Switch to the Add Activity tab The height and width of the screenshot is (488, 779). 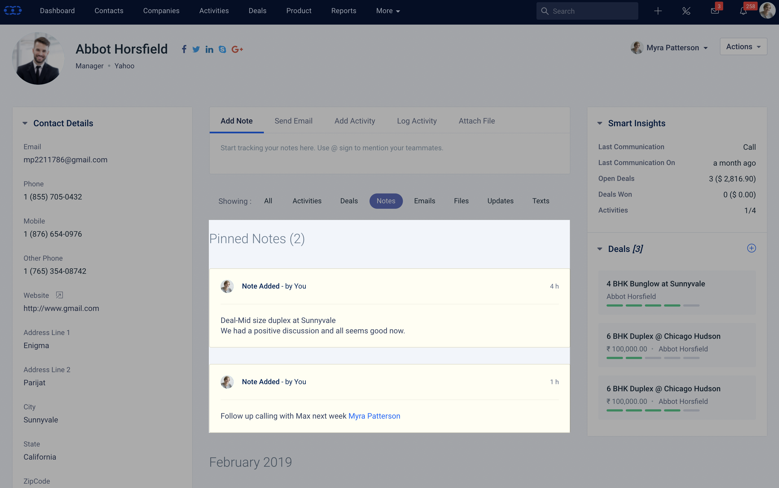pyautogui.click(x=354, y=121)
